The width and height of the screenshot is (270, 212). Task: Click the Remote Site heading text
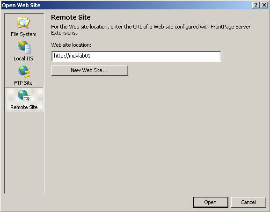click(71, 17)
